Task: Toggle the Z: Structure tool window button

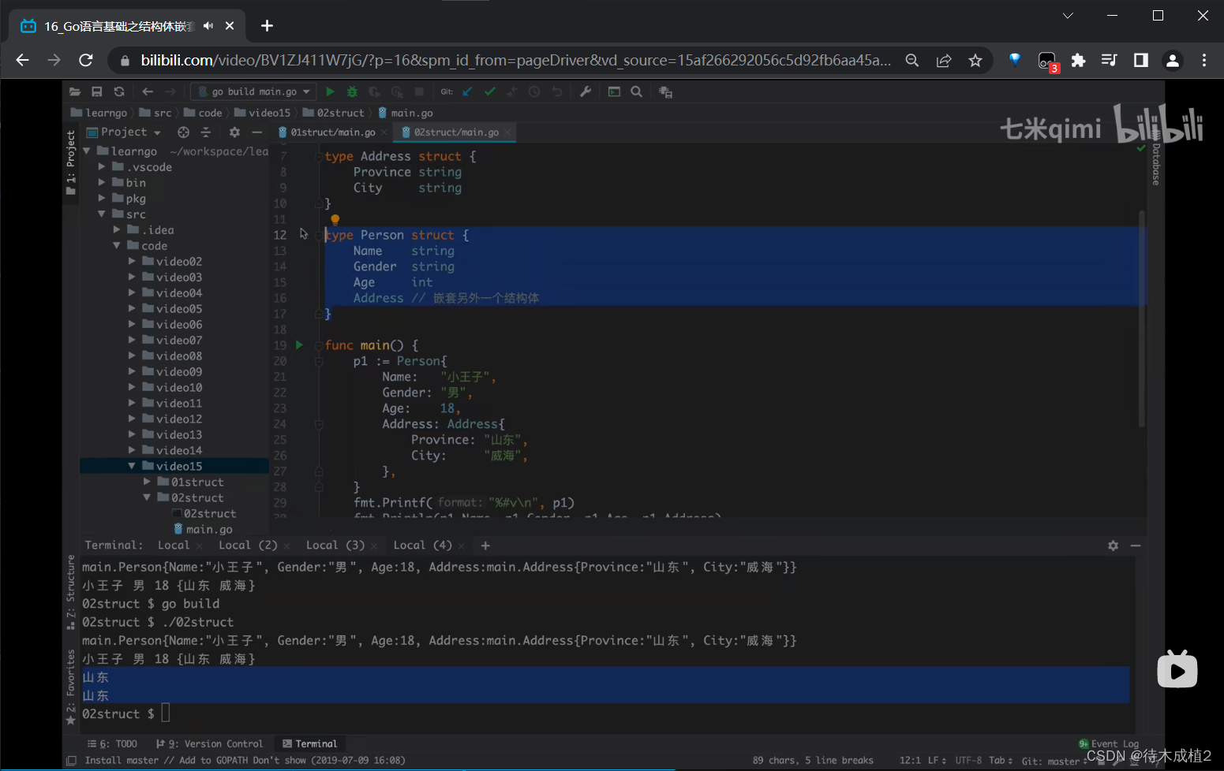Action: (71, 593)
